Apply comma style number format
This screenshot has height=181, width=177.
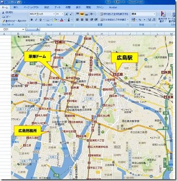pyautogui.click(x=145, y=20)
